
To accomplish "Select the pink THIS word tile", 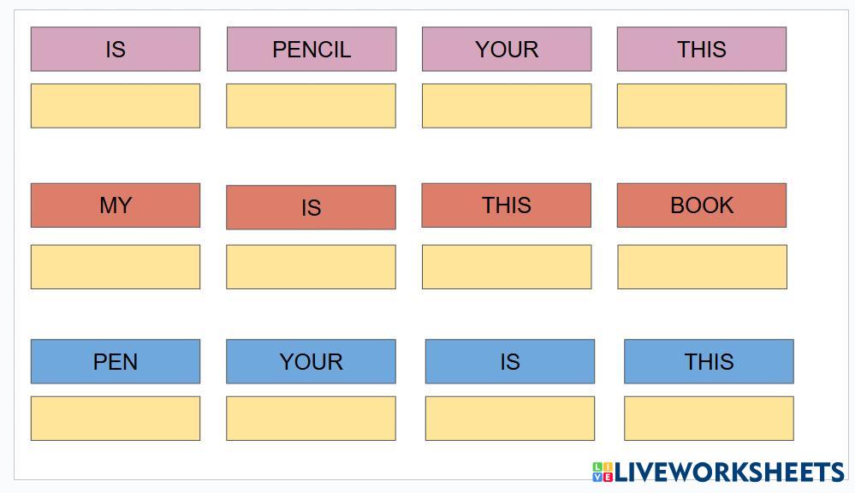I will 702,49.
